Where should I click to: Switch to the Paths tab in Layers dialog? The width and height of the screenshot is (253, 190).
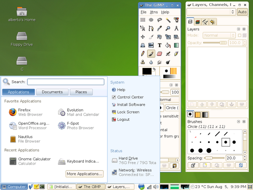tap(205, 22)
